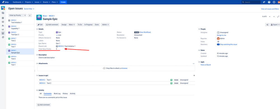Open the Admin workflow dropdown
280x109 pixels.
(105, 25)
